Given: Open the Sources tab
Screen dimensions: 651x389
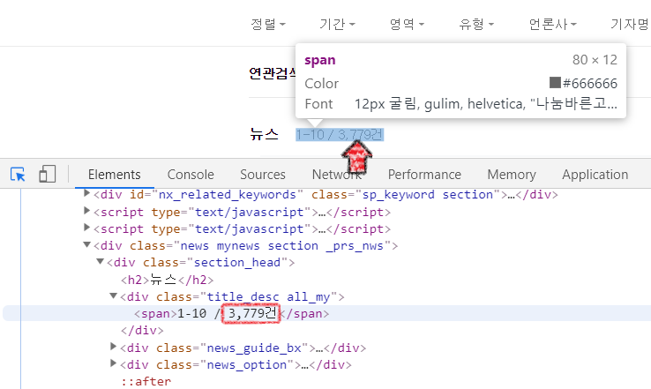Looking at the screenshot, I should point(262,175).
